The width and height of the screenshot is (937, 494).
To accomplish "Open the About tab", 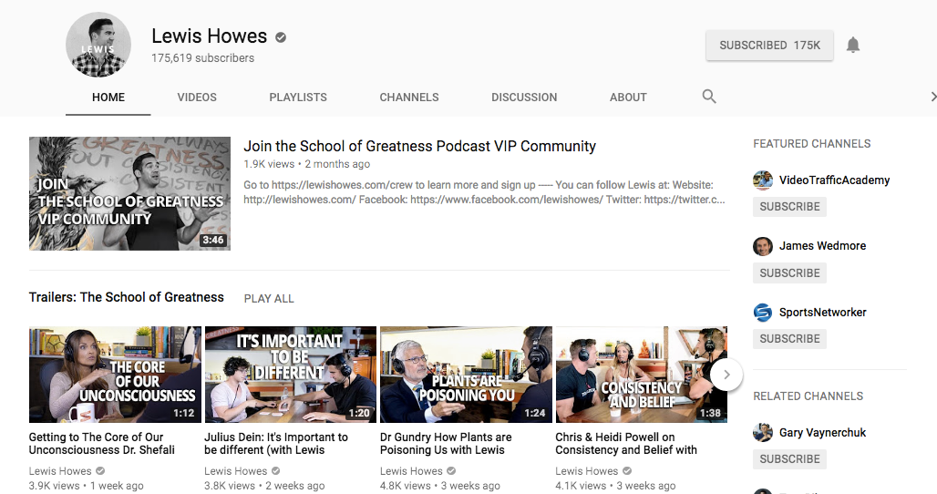I will [628, 98].
